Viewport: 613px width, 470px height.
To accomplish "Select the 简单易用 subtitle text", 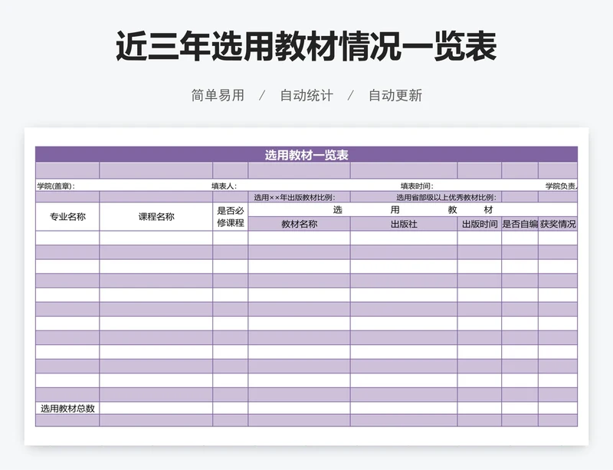I will click(x=218, y=96).
